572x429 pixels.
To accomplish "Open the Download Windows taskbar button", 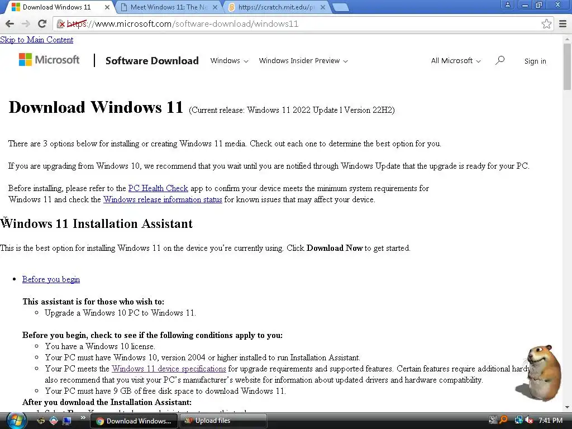I will pyautogui.click(x=134, y=421).
